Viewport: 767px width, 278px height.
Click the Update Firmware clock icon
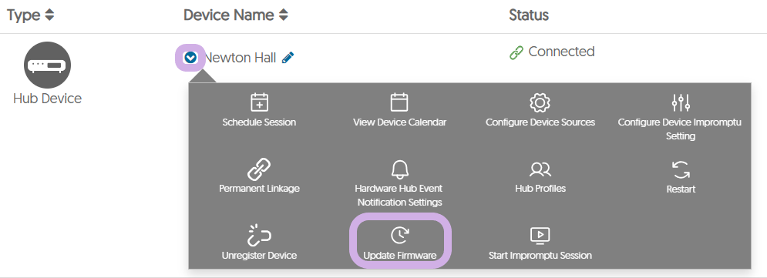click(x=399, y=236)
